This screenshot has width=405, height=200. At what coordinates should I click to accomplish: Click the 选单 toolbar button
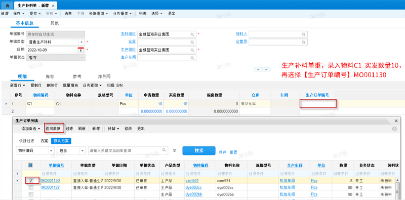[68, 14]
